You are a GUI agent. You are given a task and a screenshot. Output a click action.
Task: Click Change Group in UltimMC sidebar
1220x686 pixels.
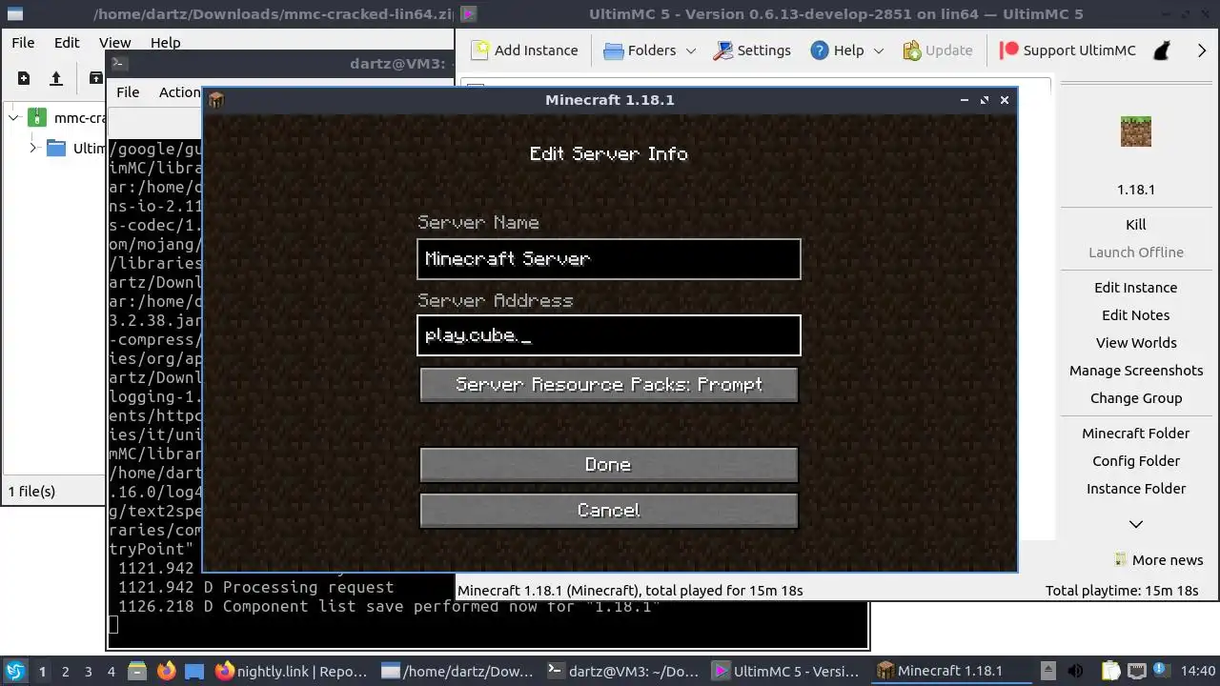tap(1135, 398)
